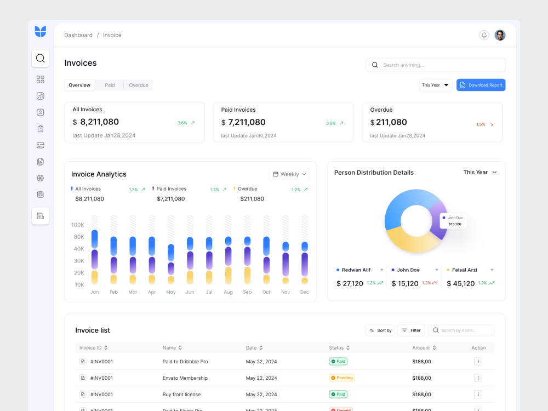This screenshot has width=548, height=411.
Task: Open the dashboard grid icon in sidebar
Action: coord(41,79)
